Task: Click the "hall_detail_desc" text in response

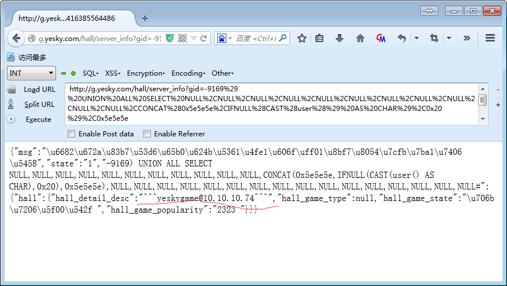Action: coord(92,198)
